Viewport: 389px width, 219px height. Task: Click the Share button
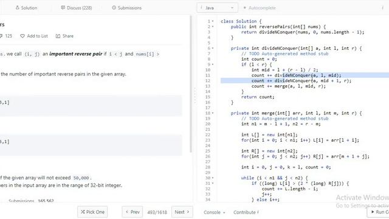(x=64, y=36)
